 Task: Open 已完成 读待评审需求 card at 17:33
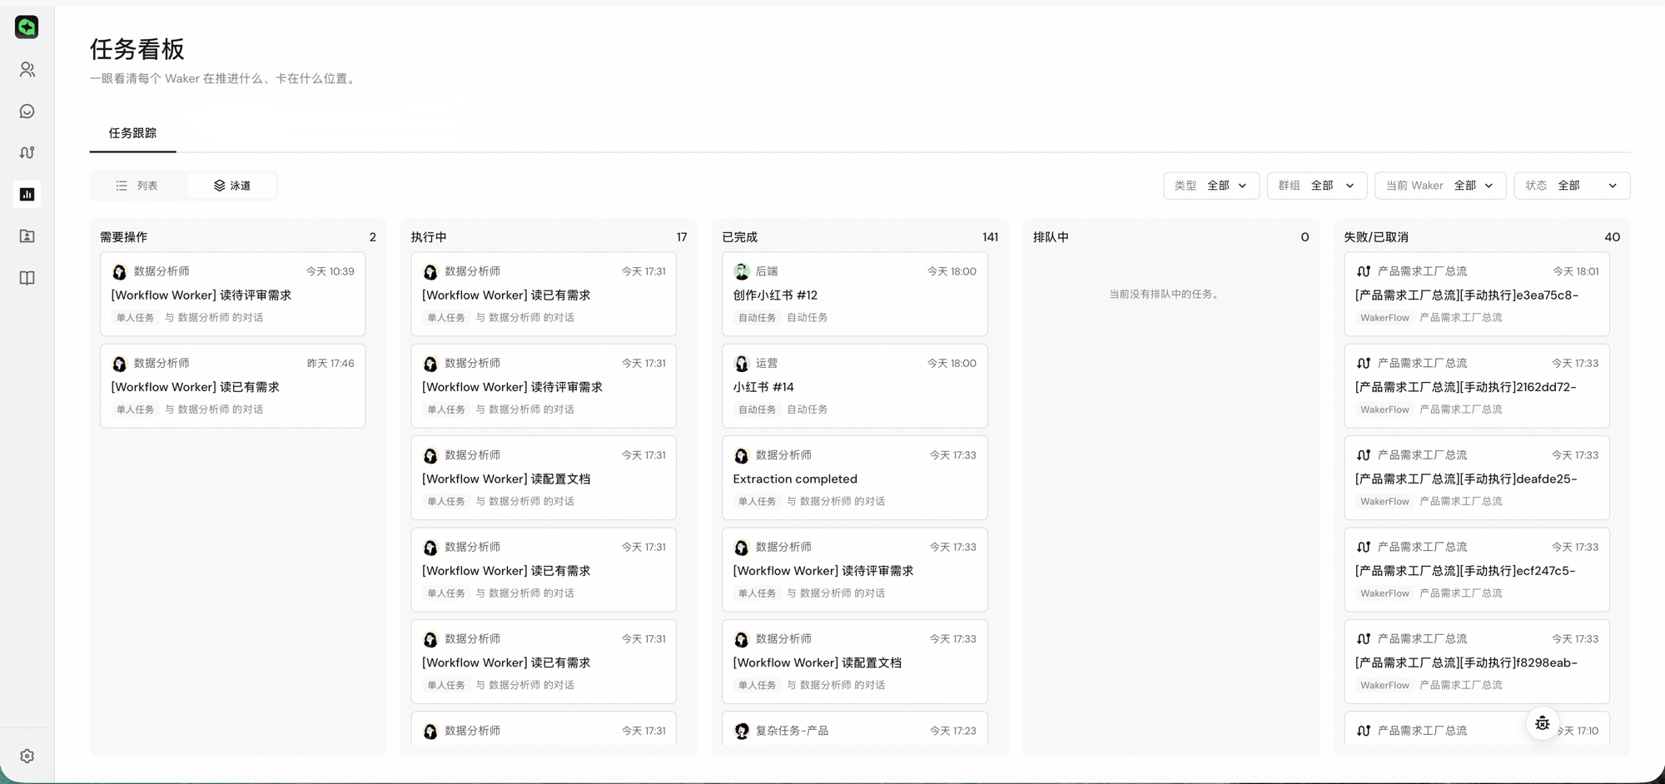tap(854, 570)
